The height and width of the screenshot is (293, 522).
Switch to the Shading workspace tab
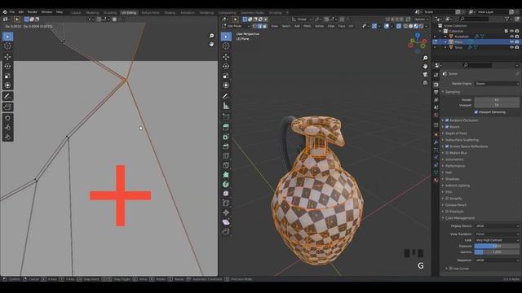tap(170, 13)
